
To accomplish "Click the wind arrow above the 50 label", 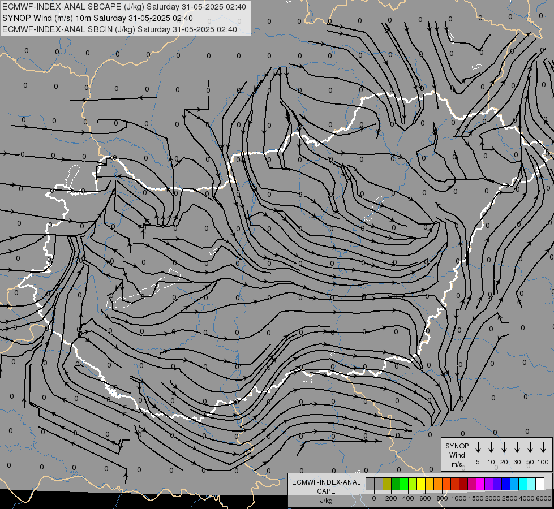I will pyautogui.click(x=530, y=447).
